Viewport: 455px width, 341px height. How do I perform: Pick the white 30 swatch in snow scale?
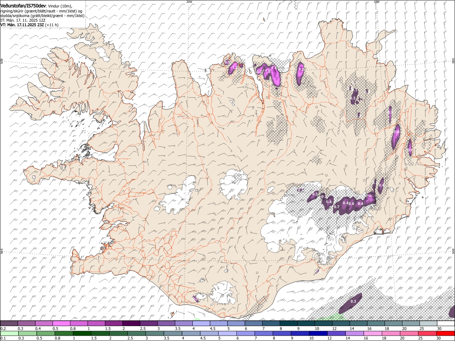click(x=446, y=324)
